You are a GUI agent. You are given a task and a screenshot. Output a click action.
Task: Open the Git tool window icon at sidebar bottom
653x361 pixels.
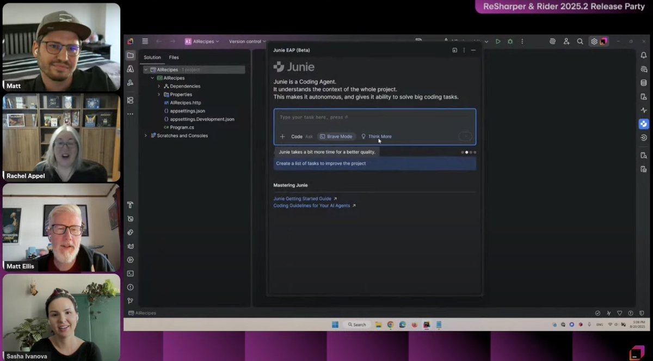pos(130,301)
